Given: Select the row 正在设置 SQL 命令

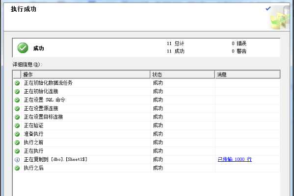Looking at the screenshot, I should pyautogui.click(x=146, y=100).
